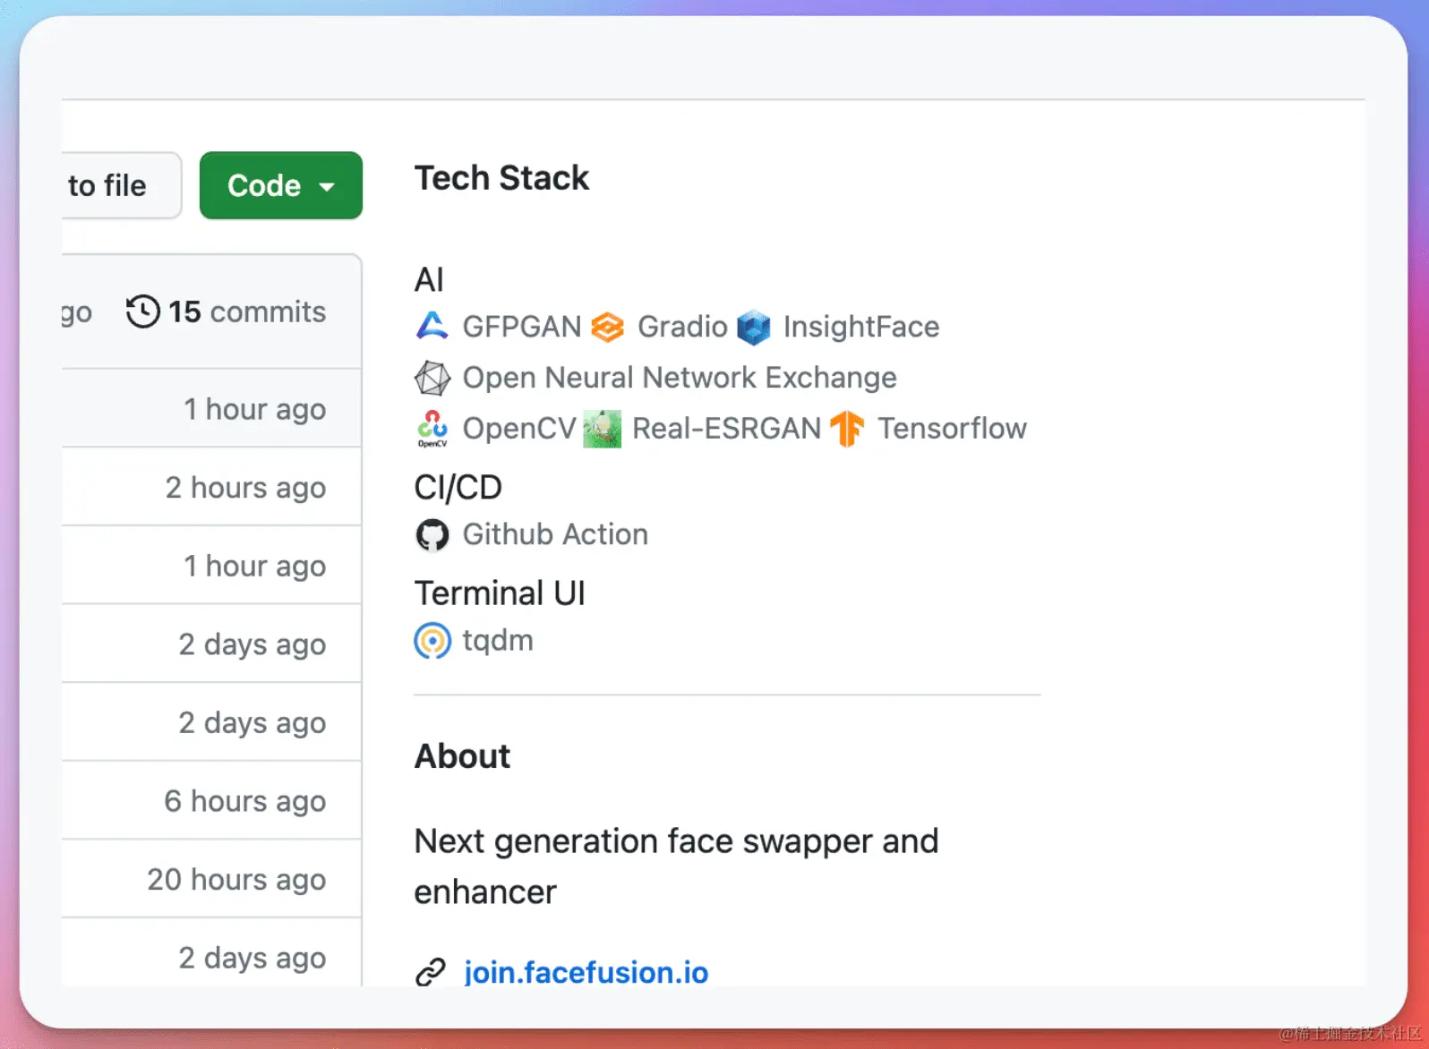The width and height of the screenshot is (1429, 1049).
Task: Click the commits history clock icon
Action: point(143,311)
